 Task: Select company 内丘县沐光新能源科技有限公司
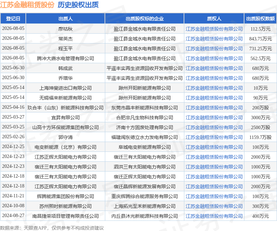click(x=145, y=216)
